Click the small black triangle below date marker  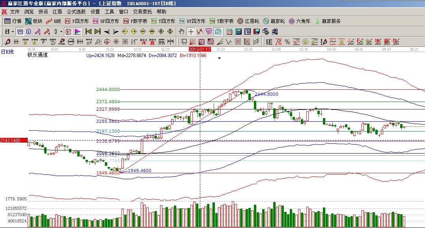pyautogui.click(x=219, y=58)
